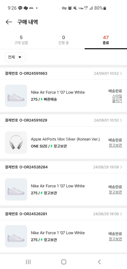Open the AirPods Max Silver thumbnail
This screenshot has width=127, height=269.
[x=16, y=143]
